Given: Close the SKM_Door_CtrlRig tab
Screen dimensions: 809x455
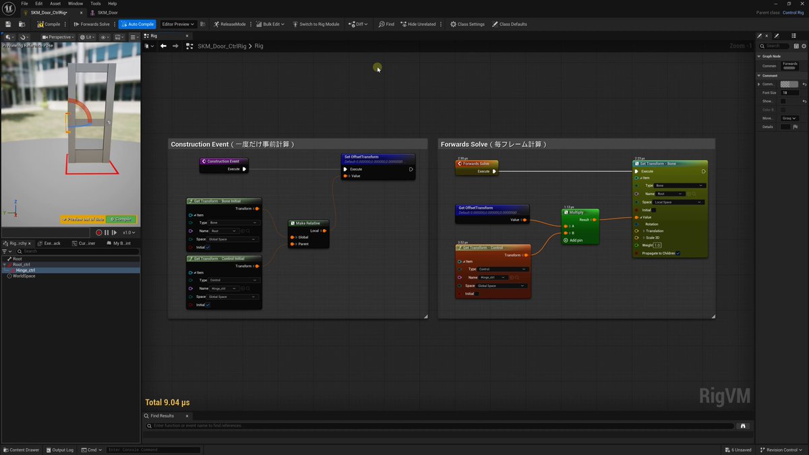Looking at the screenshot, I should [x=82, y=13].
